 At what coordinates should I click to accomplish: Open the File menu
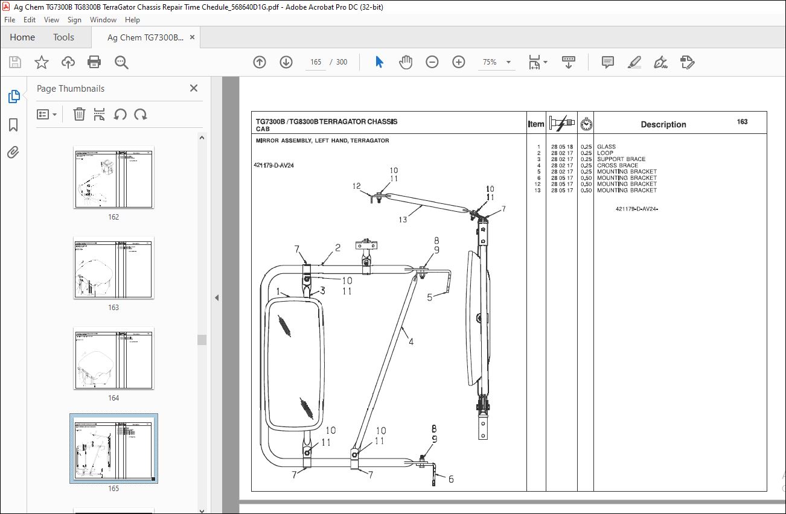point(10,20)
